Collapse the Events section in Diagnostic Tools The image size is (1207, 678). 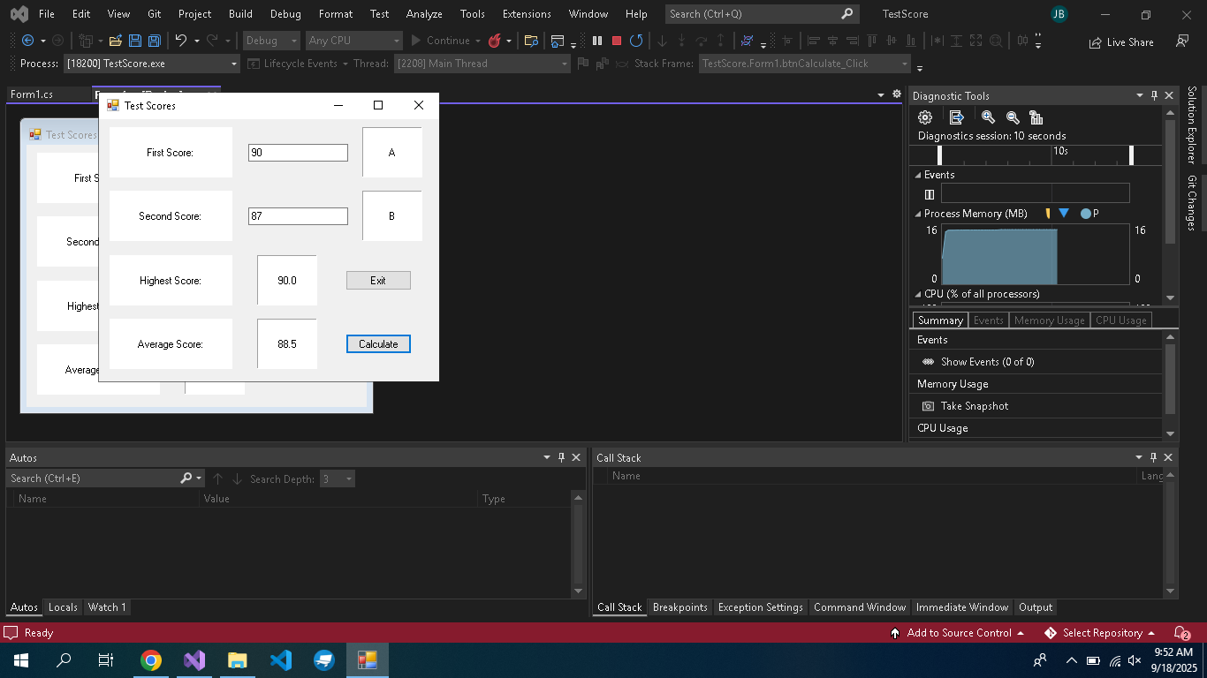pyautogui.click(x=917, y=175)
